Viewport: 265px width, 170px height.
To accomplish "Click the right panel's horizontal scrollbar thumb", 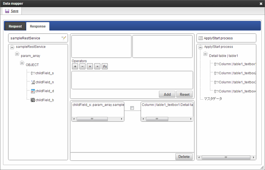I will [x=226, y=157].
